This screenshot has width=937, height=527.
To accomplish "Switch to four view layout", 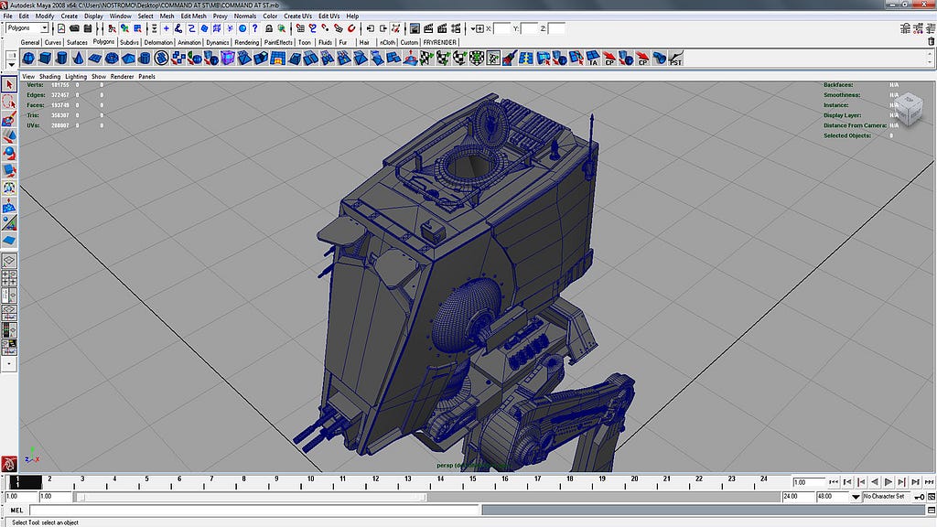I will pos(9,278).
